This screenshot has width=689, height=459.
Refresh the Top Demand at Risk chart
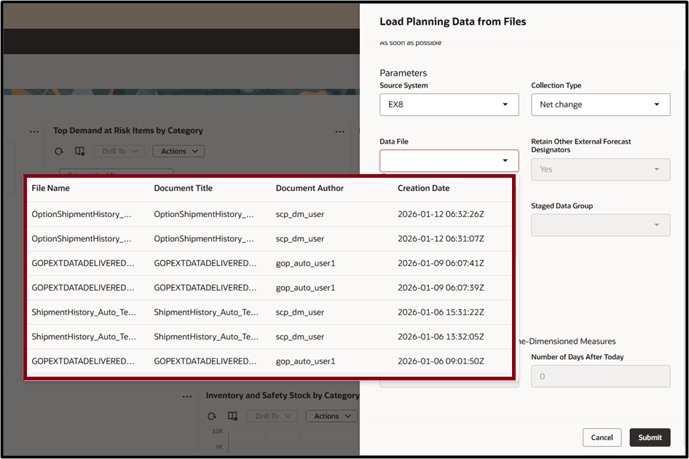pyautogui.click(x=58, y=151)
